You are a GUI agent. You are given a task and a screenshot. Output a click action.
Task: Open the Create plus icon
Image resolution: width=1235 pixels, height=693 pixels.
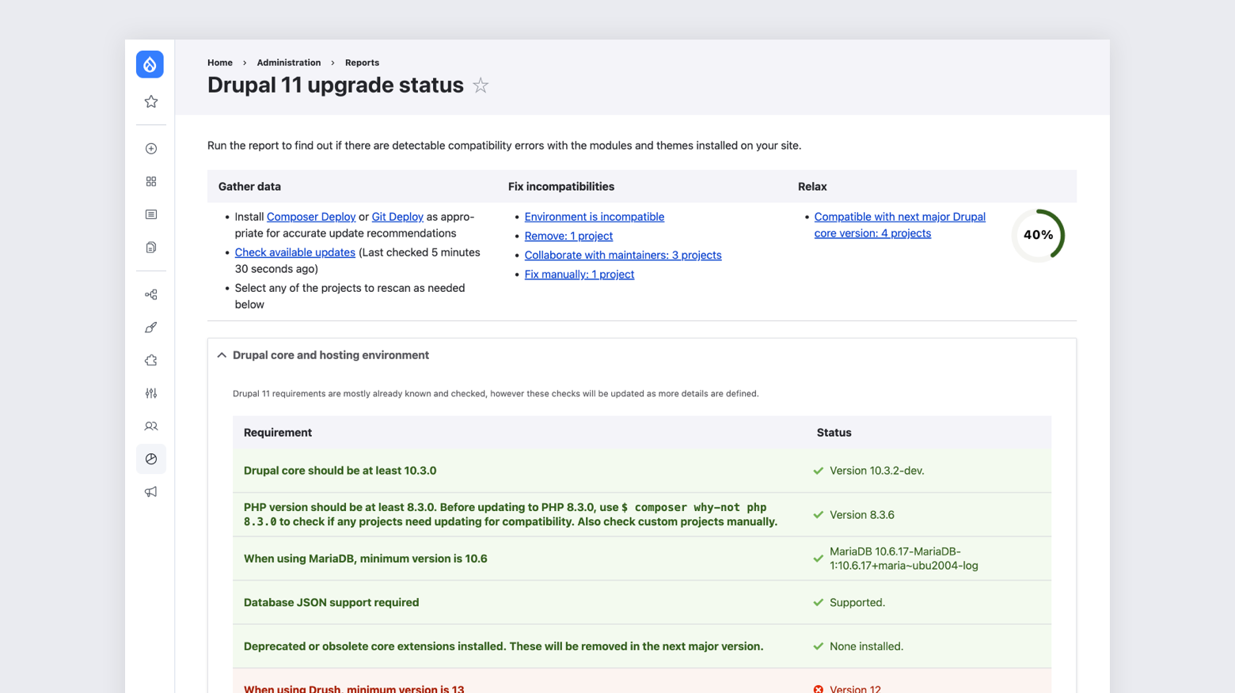151,149
